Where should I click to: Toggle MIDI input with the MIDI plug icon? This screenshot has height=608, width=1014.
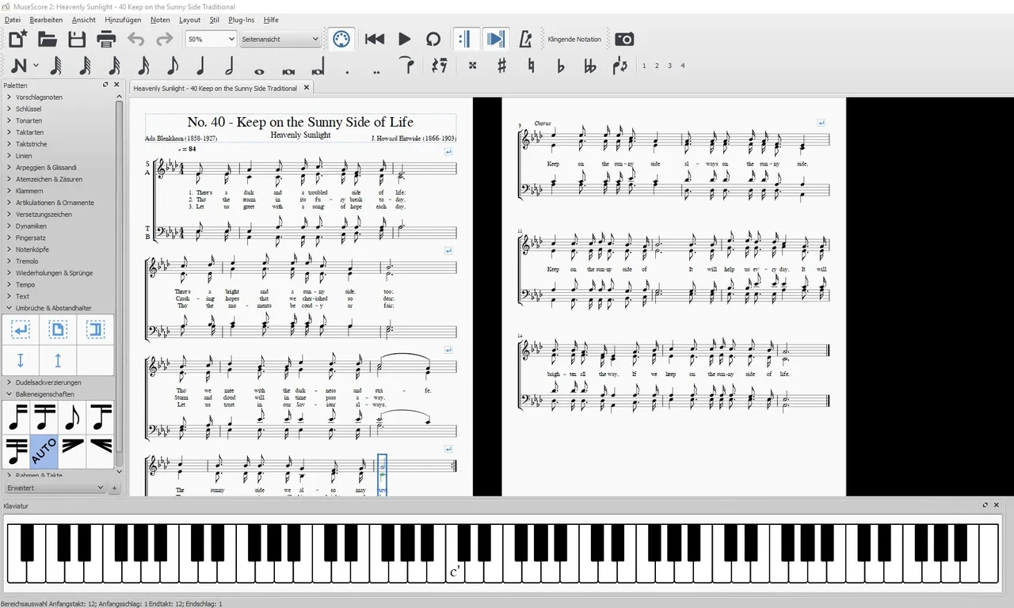coord(341,39)
